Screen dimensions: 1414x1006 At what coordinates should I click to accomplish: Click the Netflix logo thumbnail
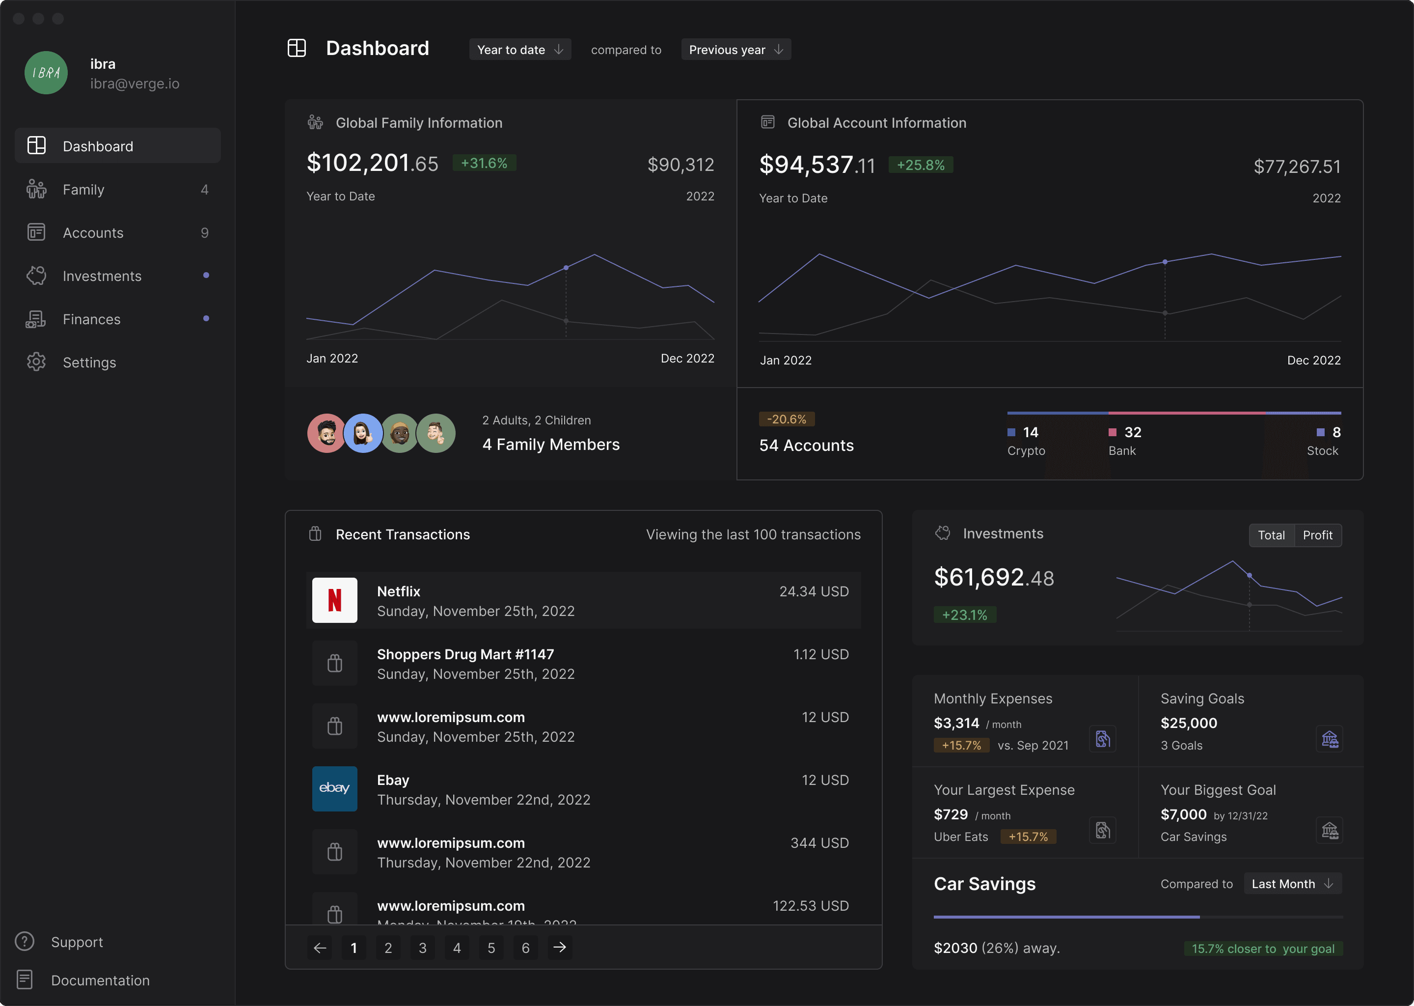(334, 600)
